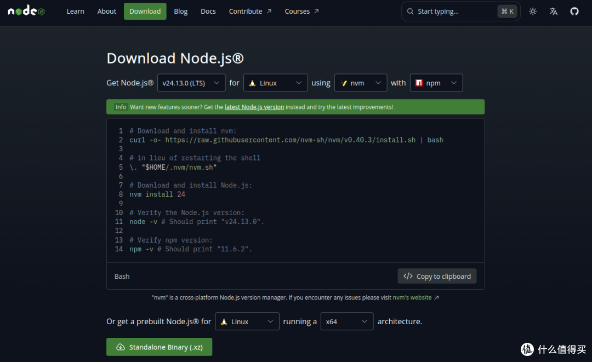The image size is (592, 362).
Task: Expand the prebuilt Linux platform dropdown
Action: coord(247,321)
